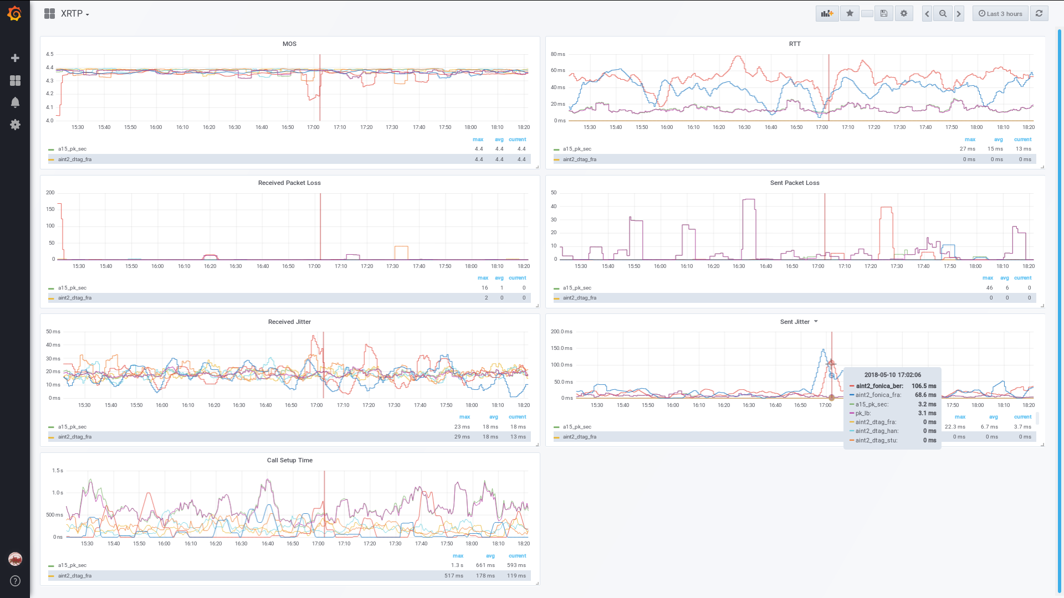Shift time range forward

pos(959,14)
